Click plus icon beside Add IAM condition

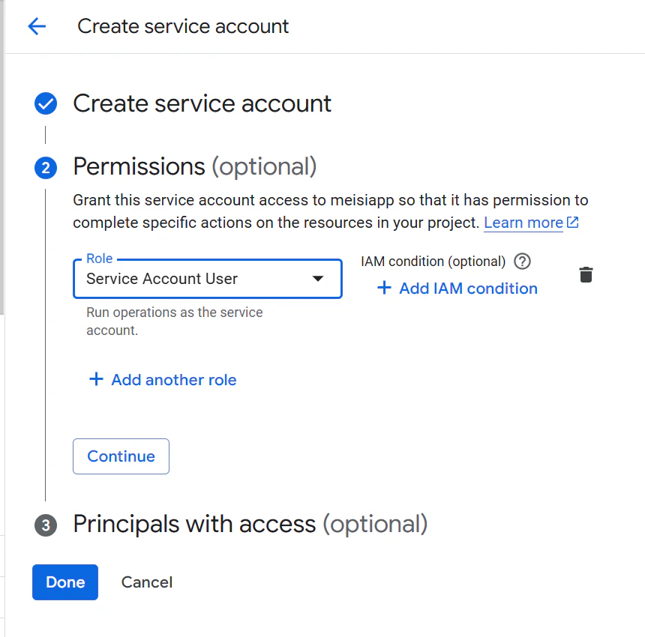point(384,289)
